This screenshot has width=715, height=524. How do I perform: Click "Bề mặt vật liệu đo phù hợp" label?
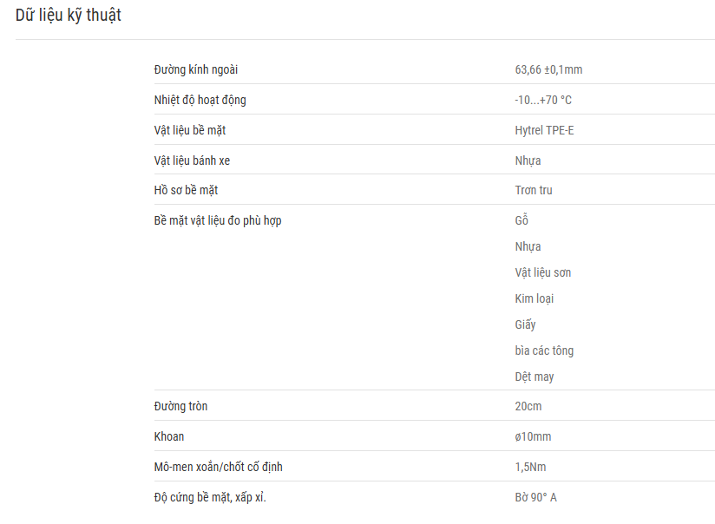(x=218, y=220)
